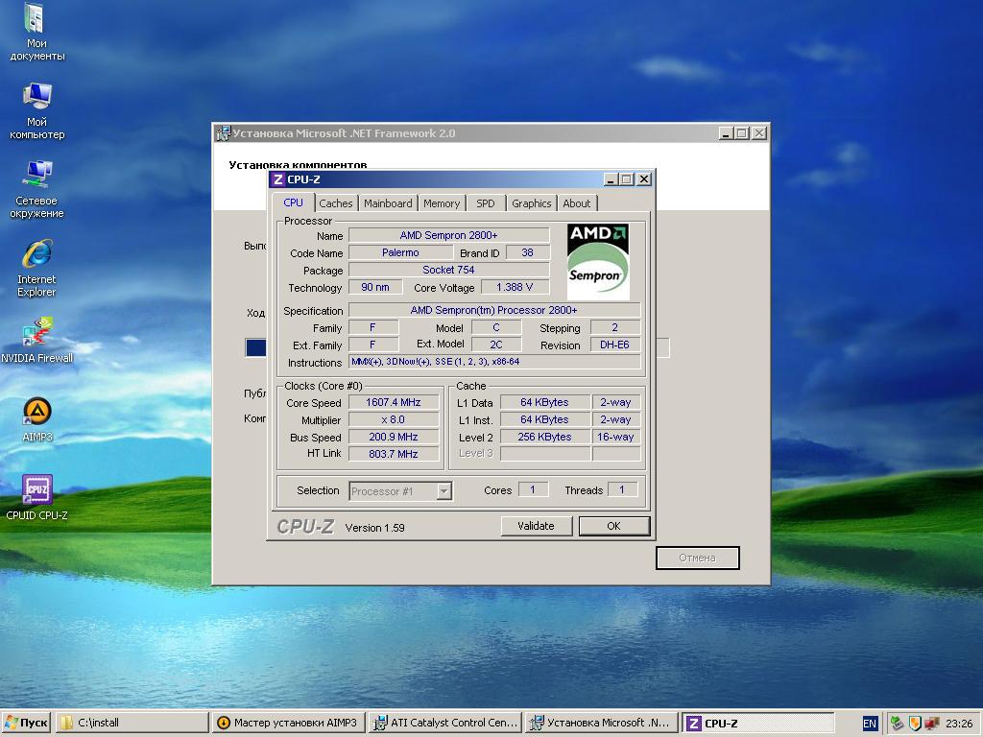Click the CPU-Z taskbar button
This screenshot has width=983, height=737.
(x=758, y=723)
